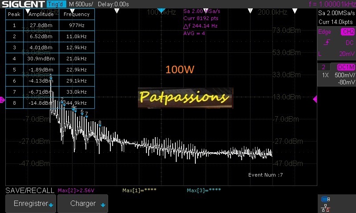Expand the Enregistrer menu arrow
This screenshot has height=213, width=356.
coord(51,205)
